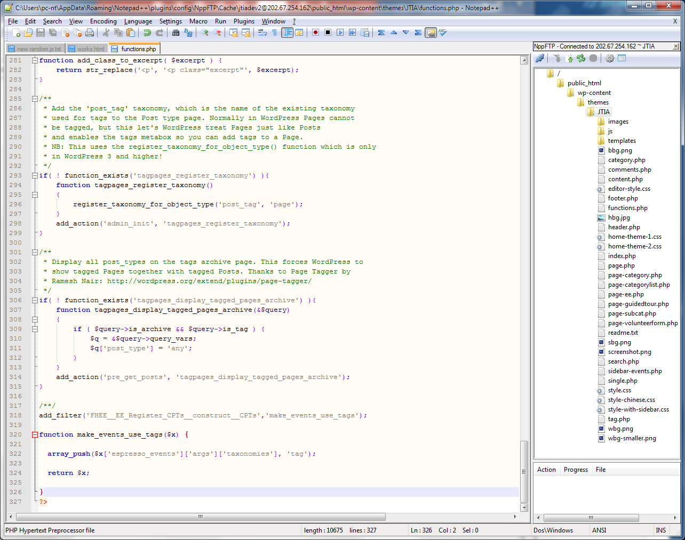The height and width of the screenshot is (540, 685).
Task: Show the NppFTP message window icon
Action: [x=622, y=58]
